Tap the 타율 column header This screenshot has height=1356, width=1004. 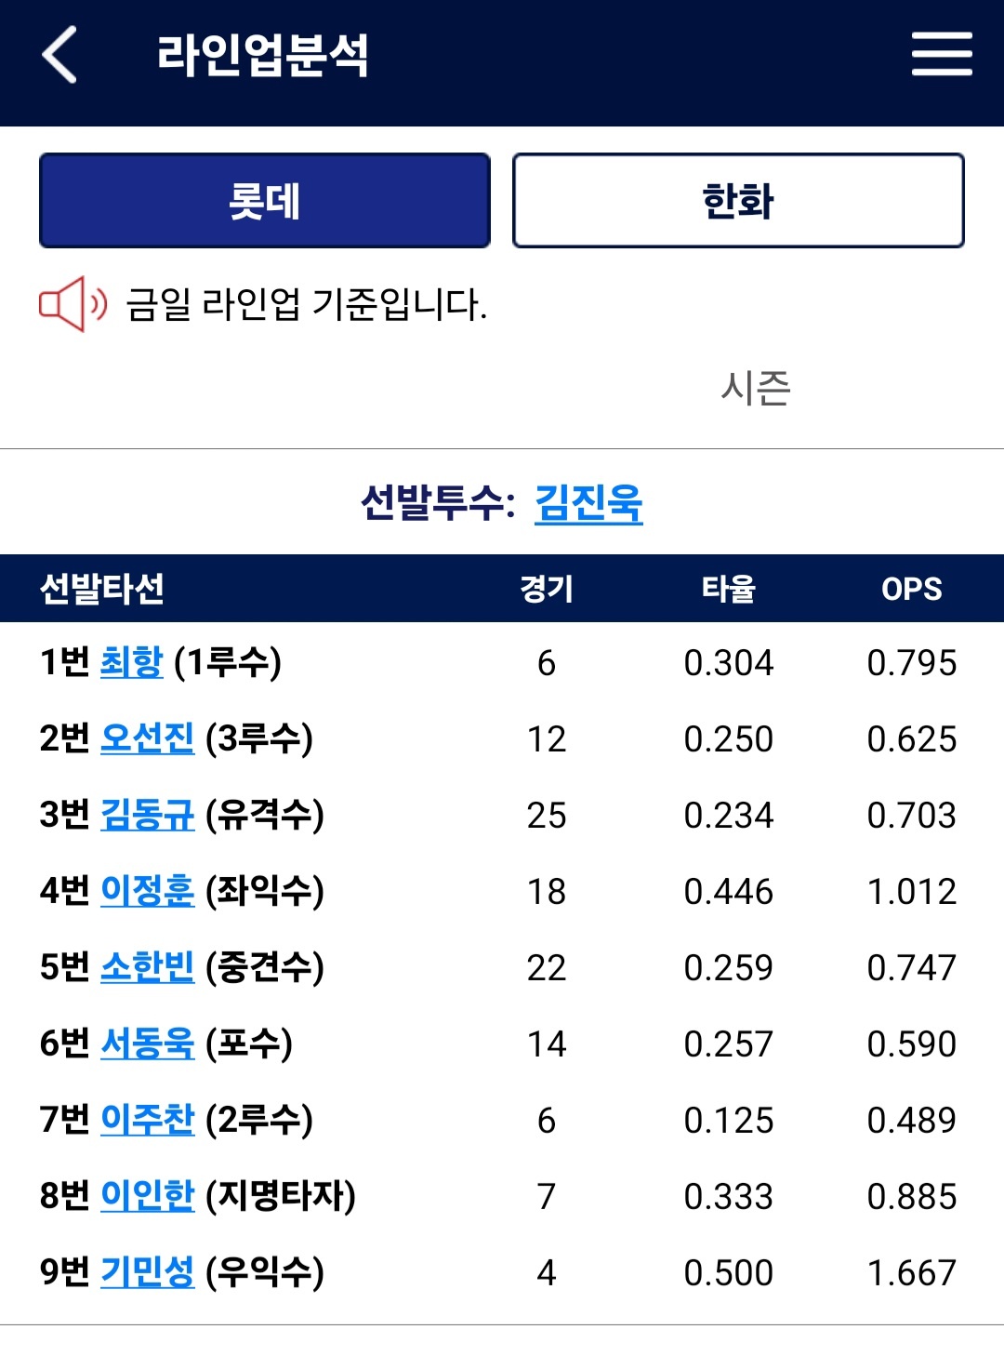pos(728,589)
